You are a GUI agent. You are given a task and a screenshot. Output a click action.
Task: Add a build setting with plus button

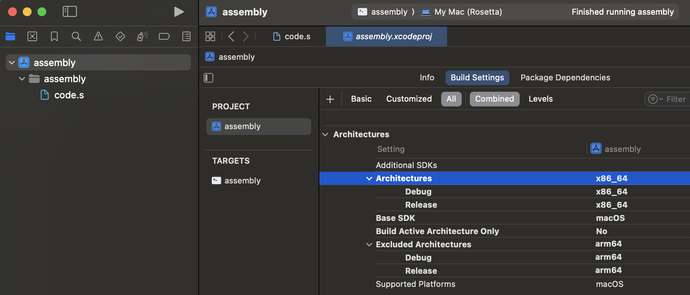(x=330, y=99)
